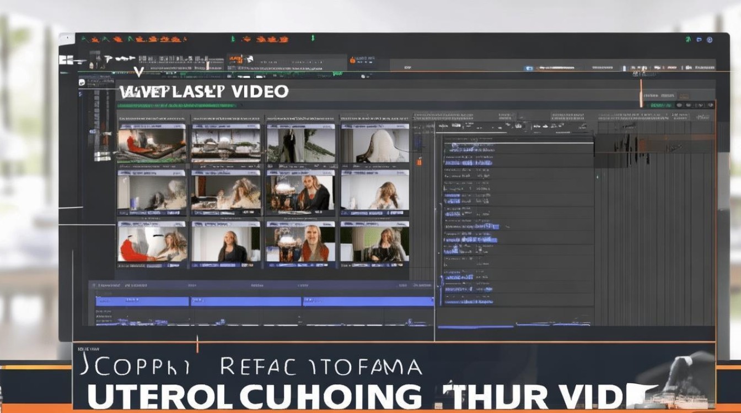This screenshot has height=413, width=741.
Task: Click the green icon at the top-right of the window
Action: click(x=689, y=40)
